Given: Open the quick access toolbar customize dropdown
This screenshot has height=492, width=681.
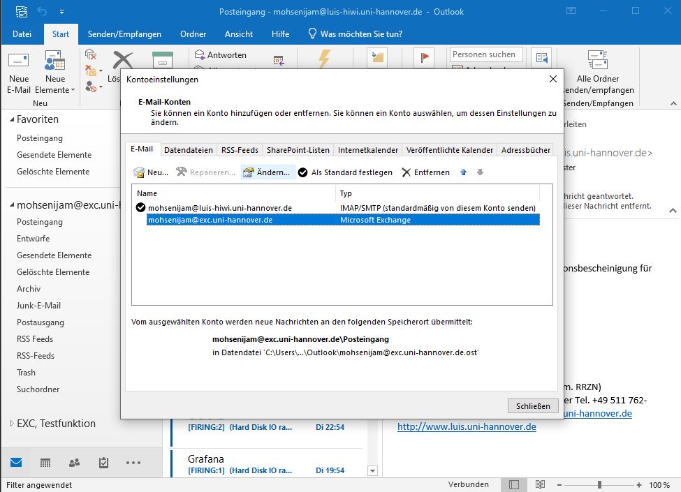Looking at the screenshot, I should (x=61, y=12).
